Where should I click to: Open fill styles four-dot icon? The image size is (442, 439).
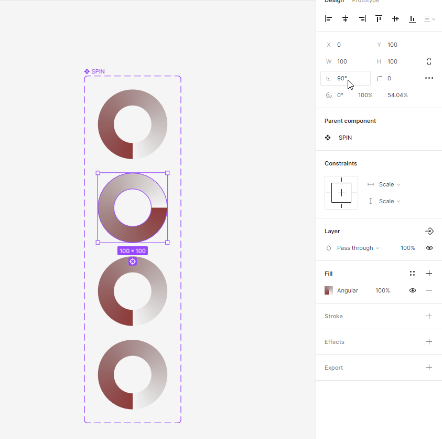pos(413,273)
